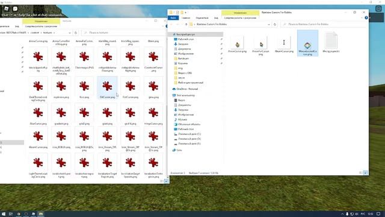Open Средства работы с рисунками tab in textures window
385x217 pixels.
[x=41, y=26]
